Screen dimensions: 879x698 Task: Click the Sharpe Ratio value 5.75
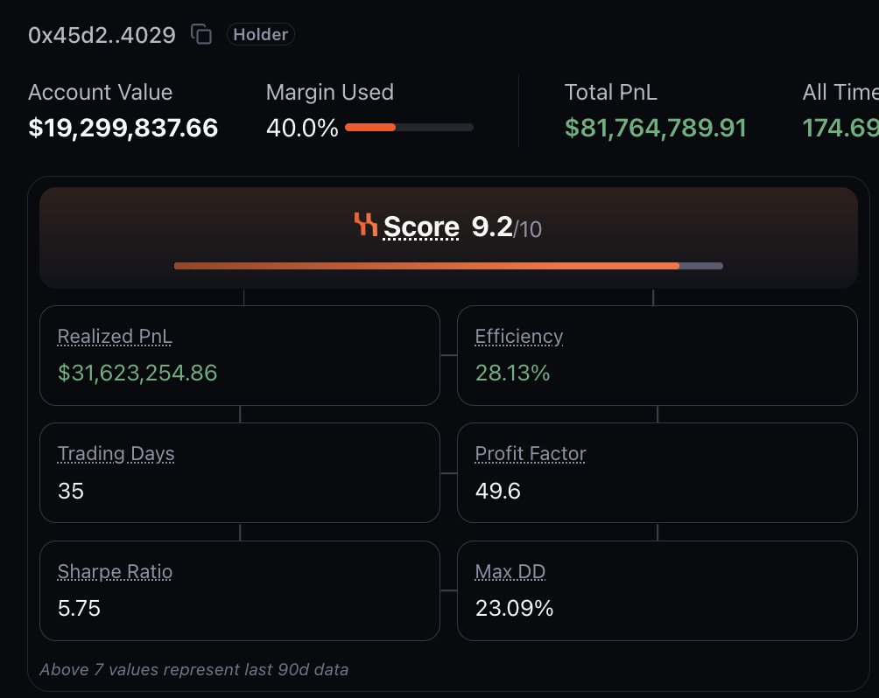[x=79, y=609]
